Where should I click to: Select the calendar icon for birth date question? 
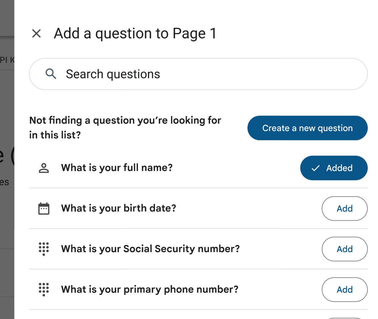[44, 208]
